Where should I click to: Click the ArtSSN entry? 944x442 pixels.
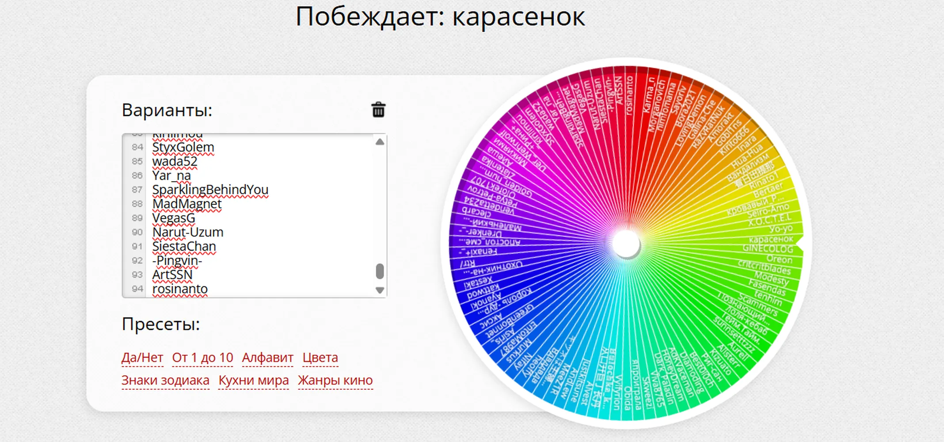[173, 274]
